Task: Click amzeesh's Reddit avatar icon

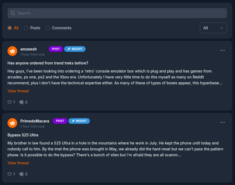Action: tap(12, 51)
